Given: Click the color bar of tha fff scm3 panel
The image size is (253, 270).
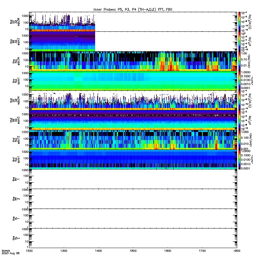Looking at the screenshot, I should point(240,42).
